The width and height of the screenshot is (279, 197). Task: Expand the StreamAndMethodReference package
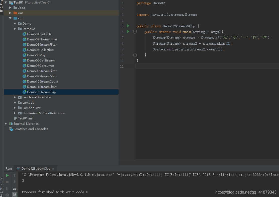(15, 113)
